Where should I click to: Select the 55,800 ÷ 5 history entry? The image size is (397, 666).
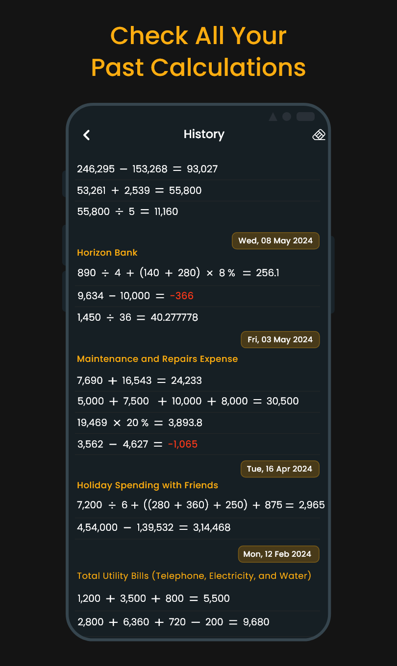pos(127,212)
